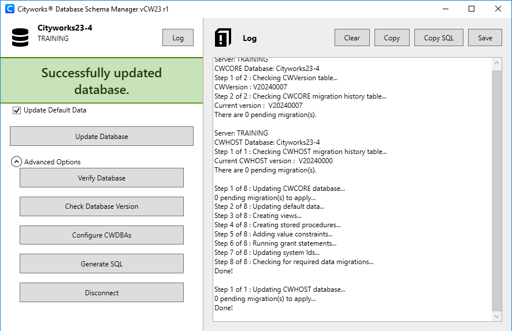Collapse the Advanced Options section
This screenshot has width=512, height=331.
(x=17, y=162)
